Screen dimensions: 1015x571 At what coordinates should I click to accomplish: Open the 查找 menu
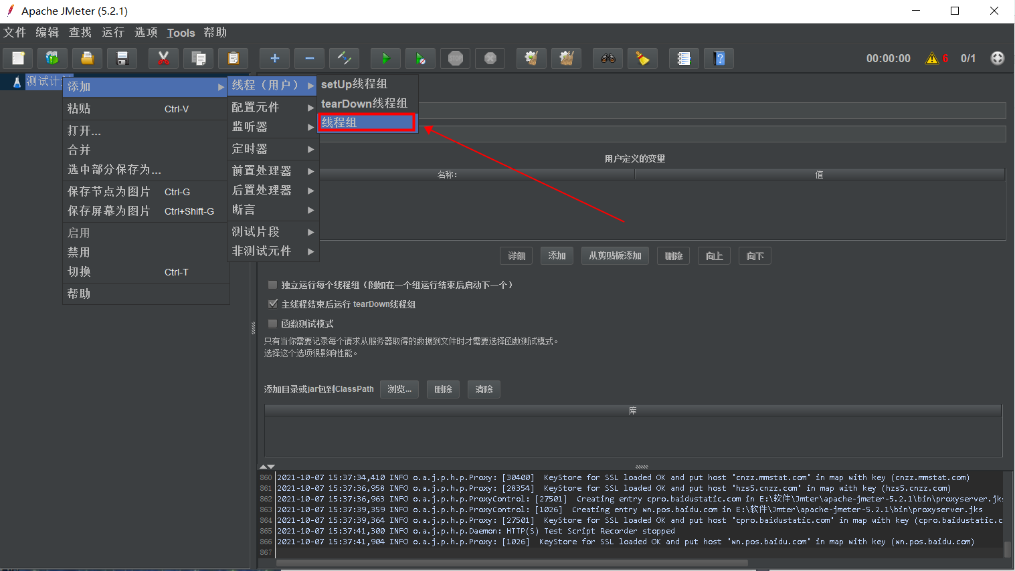click(80, 32)
